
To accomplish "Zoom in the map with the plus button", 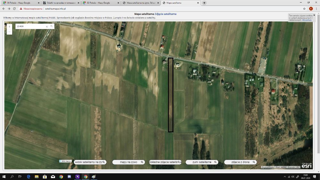I will [9, 27].
